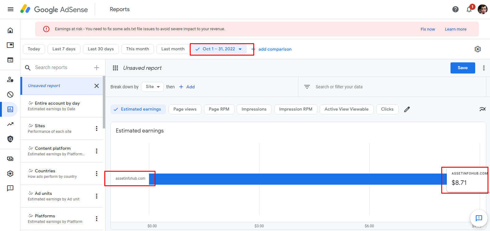Click the earnings at risk warning icon
This screenshot has width=490, height=231.
point(46,29)
